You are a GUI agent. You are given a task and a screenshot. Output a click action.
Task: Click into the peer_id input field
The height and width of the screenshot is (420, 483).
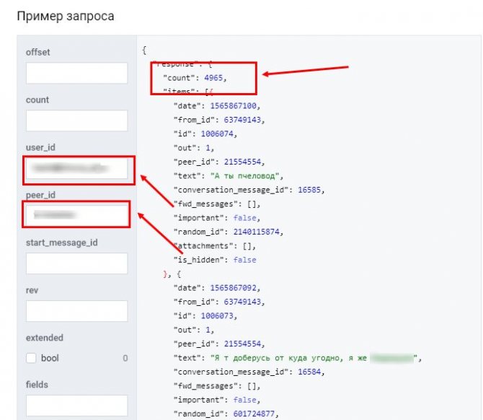click(x=76, y=215)
